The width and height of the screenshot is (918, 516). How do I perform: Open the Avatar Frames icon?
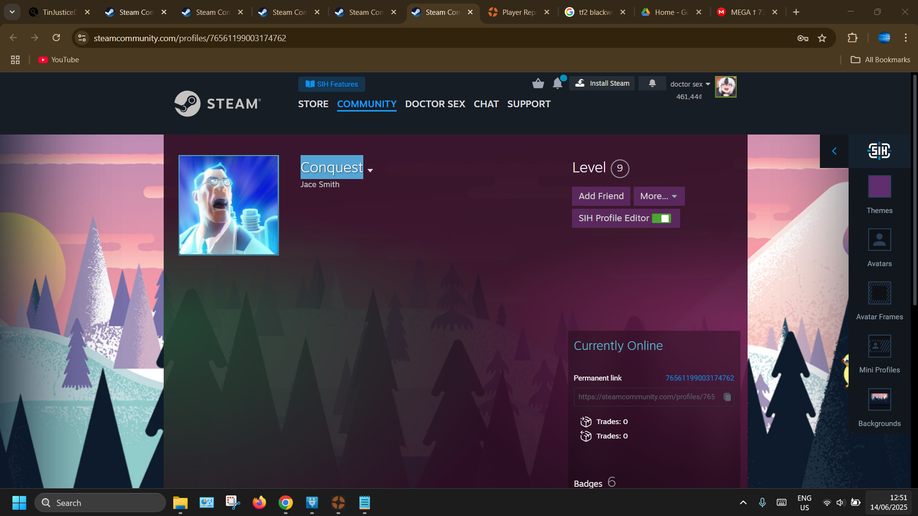(879, 293)
